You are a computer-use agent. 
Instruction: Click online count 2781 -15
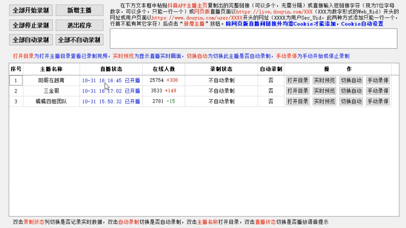164,101
